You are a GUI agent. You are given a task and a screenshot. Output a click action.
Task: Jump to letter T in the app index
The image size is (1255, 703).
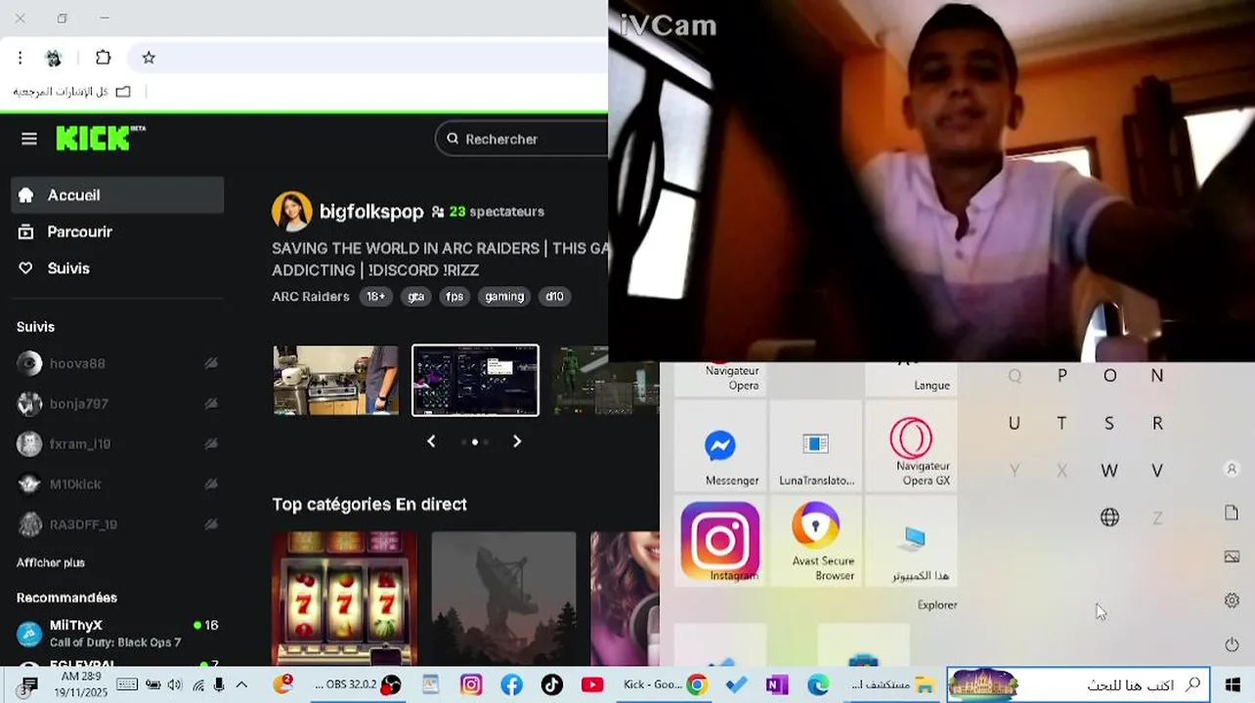(x=1062, y=423)
